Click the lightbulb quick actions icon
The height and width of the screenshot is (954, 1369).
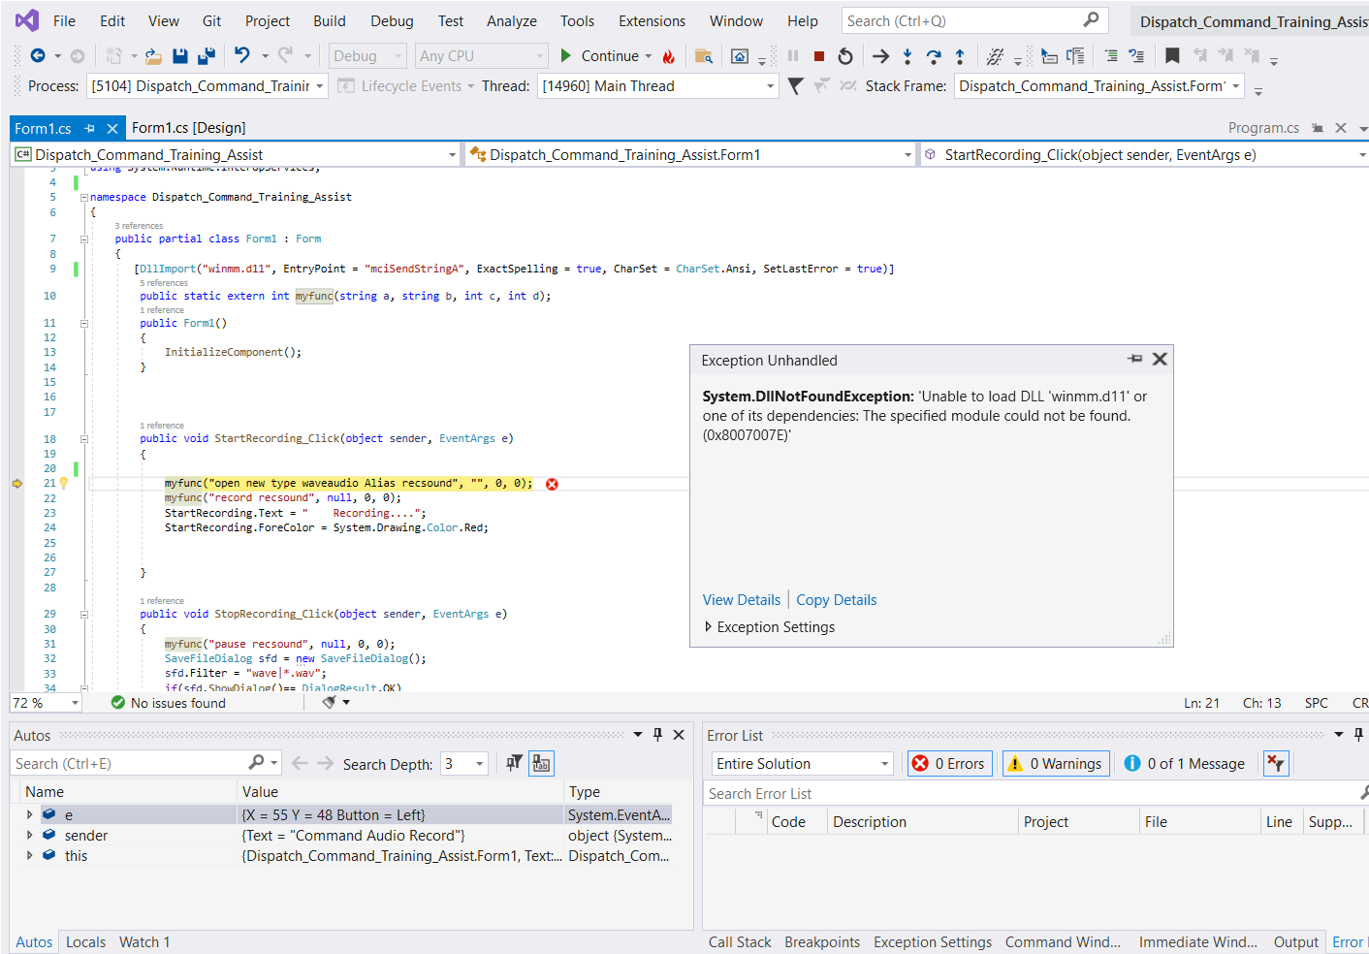[x=64, y=483]
